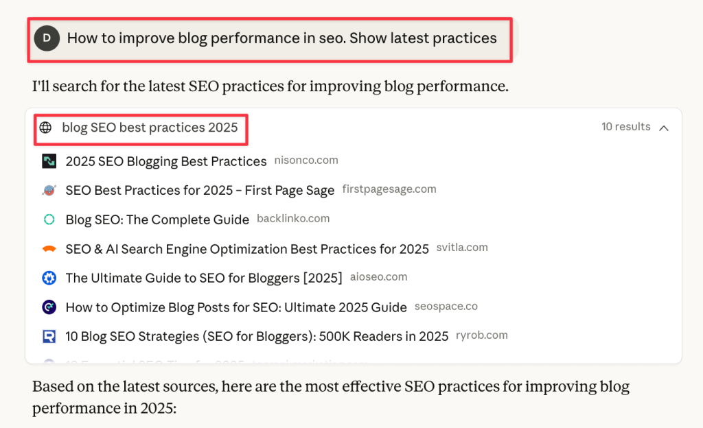Click the AIOSEO gear favicon

(49, 278)
